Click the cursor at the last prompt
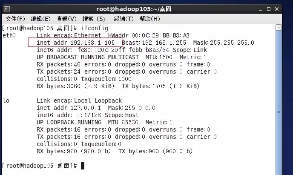The width and height of the screenshot is (293, 175). 83,165
